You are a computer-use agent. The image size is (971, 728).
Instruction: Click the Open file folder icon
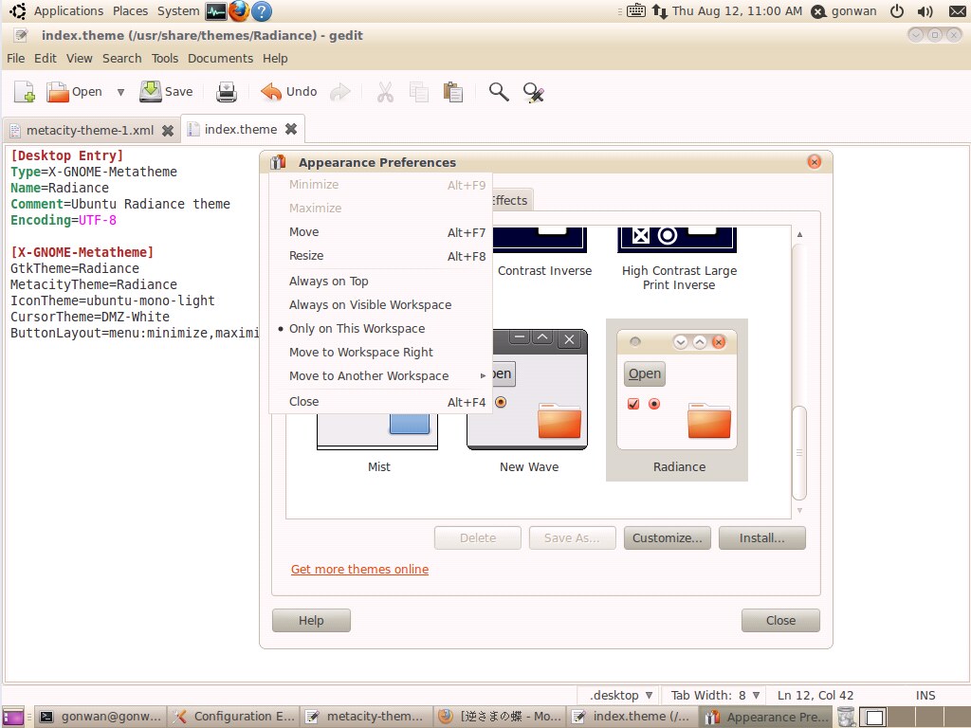(x=58, y=92)
